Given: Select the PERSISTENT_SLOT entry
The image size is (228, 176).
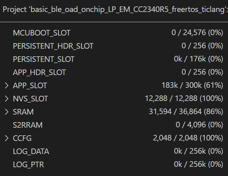Looking at the screenshot, I should (x=114, y=59).
